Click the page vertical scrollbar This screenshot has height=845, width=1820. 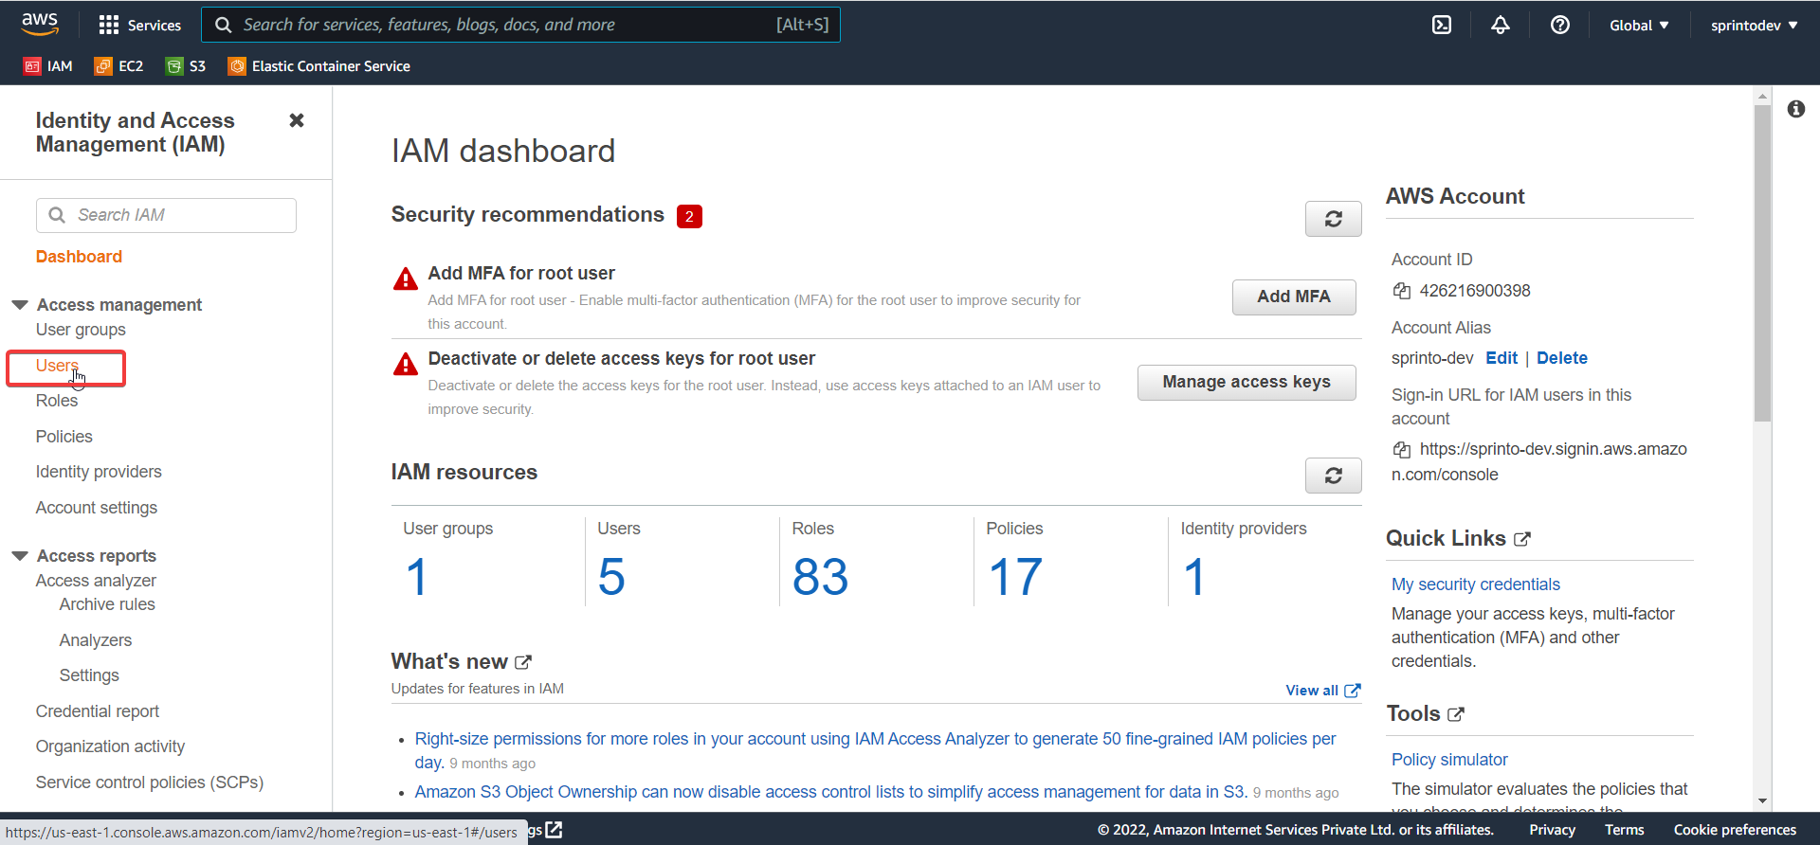click(x=1762, y=263)
